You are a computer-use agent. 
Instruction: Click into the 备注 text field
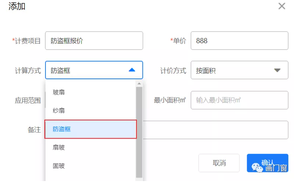click(215, 130)
